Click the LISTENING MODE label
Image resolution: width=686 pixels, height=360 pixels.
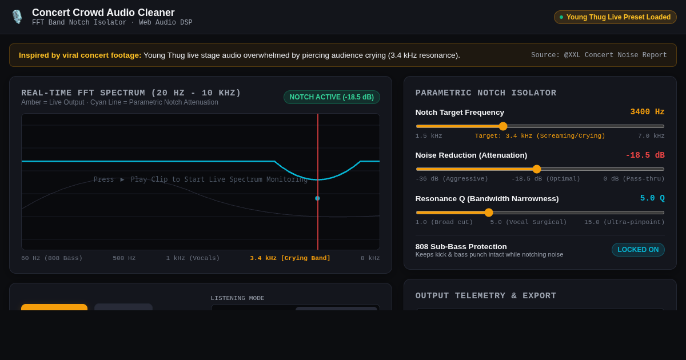pos(237,298)
